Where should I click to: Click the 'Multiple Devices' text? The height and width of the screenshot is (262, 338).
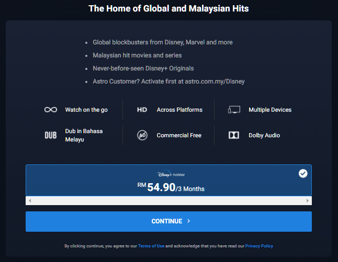[x=270, y=110]
